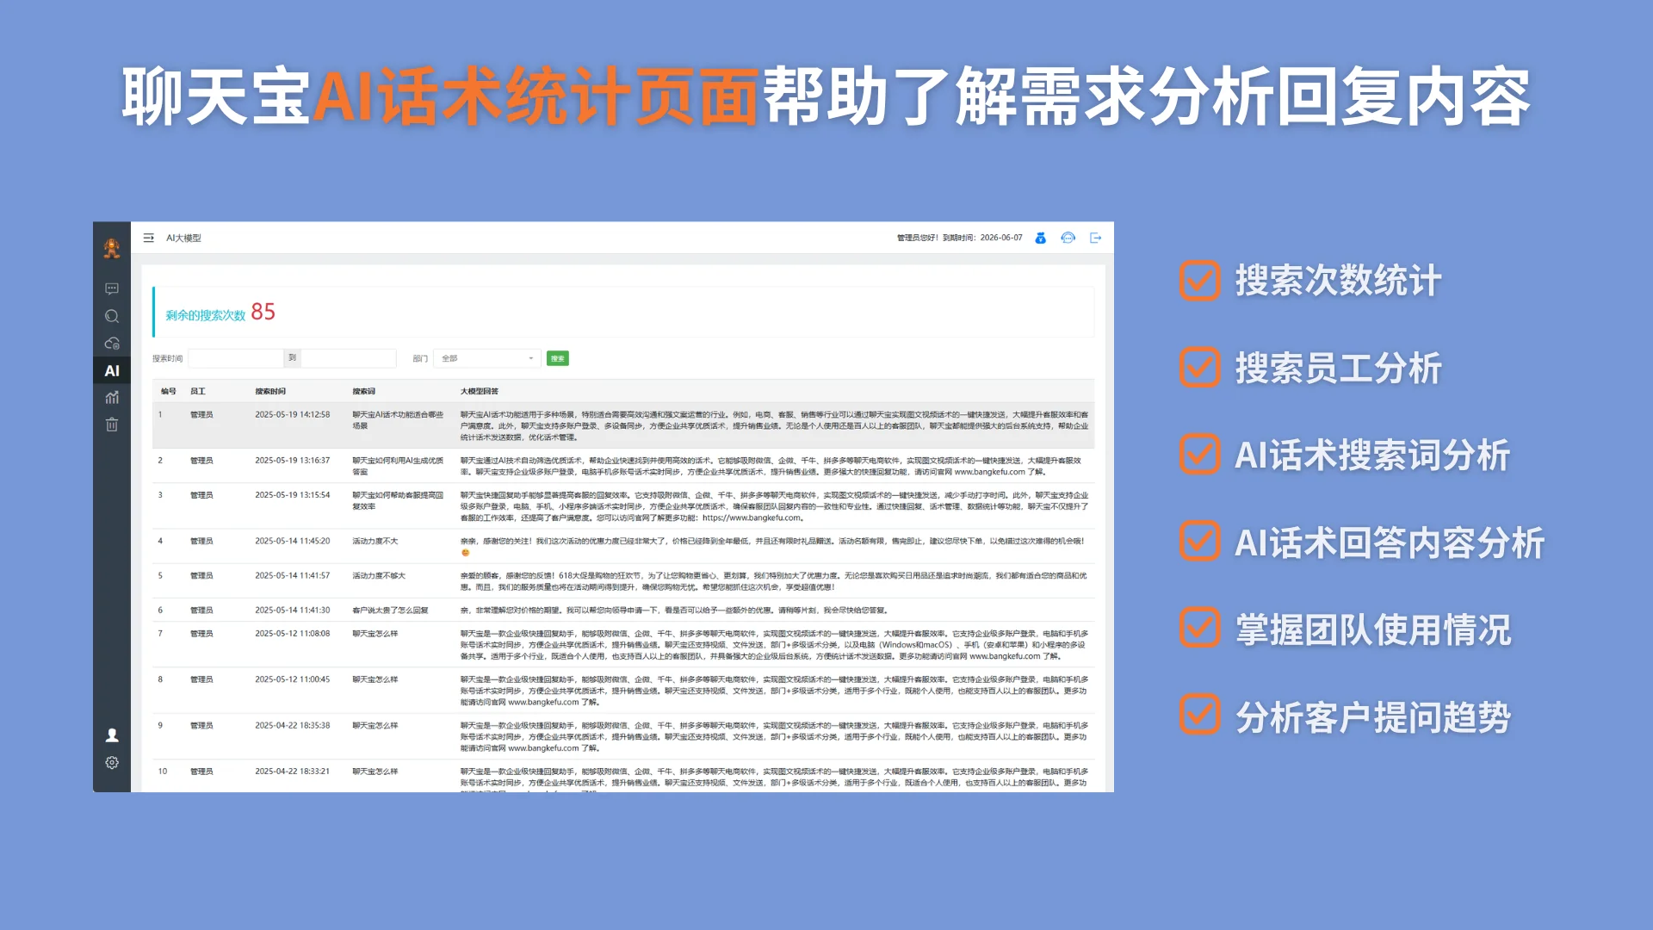Click the AI大模型 breadcrumb title

click(x=183, y=238)
